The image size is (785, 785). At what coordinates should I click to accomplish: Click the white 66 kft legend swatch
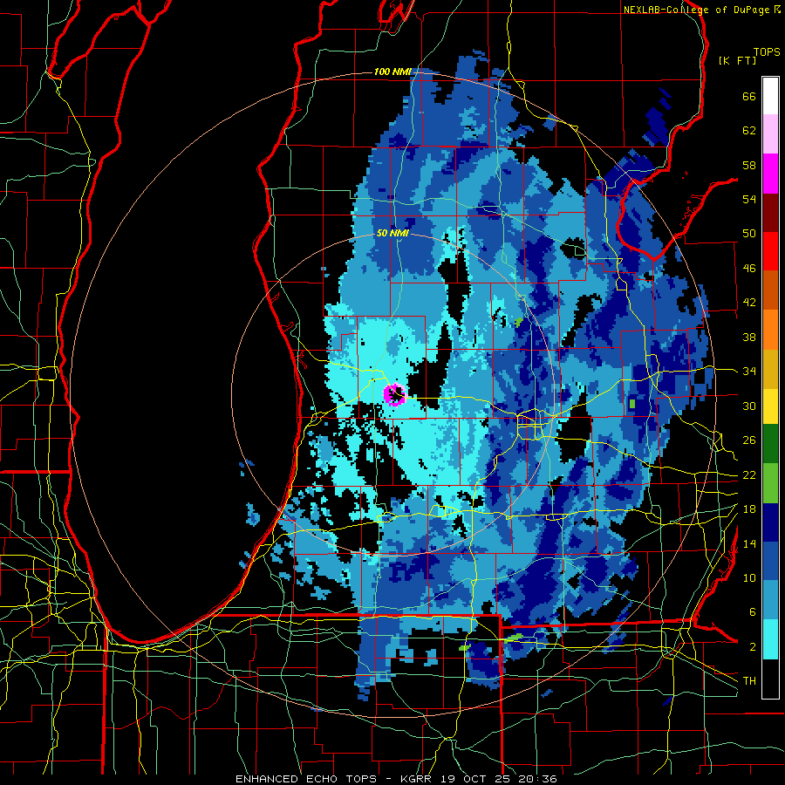770,96
